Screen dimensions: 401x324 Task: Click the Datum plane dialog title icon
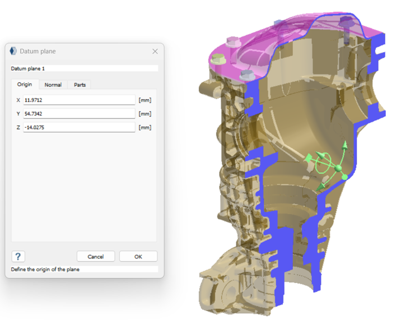[13, 51]
